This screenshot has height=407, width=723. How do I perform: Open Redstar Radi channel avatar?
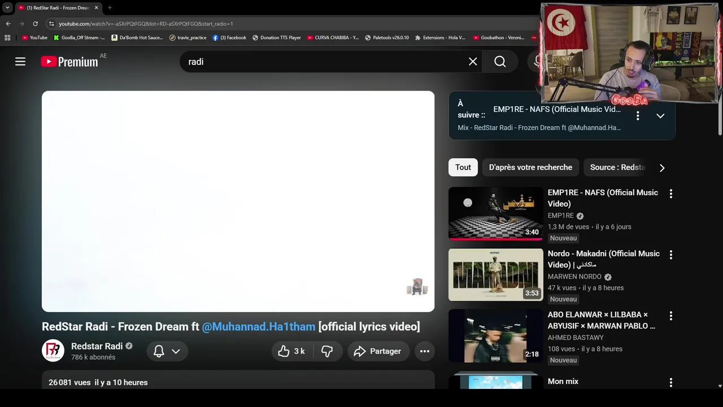click(53, 350)
